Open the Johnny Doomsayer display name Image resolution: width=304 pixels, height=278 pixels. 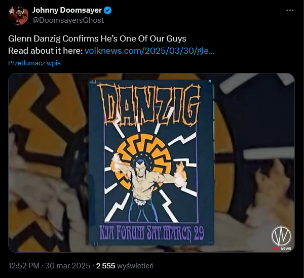pyautogui.click(x=67, y=10)
